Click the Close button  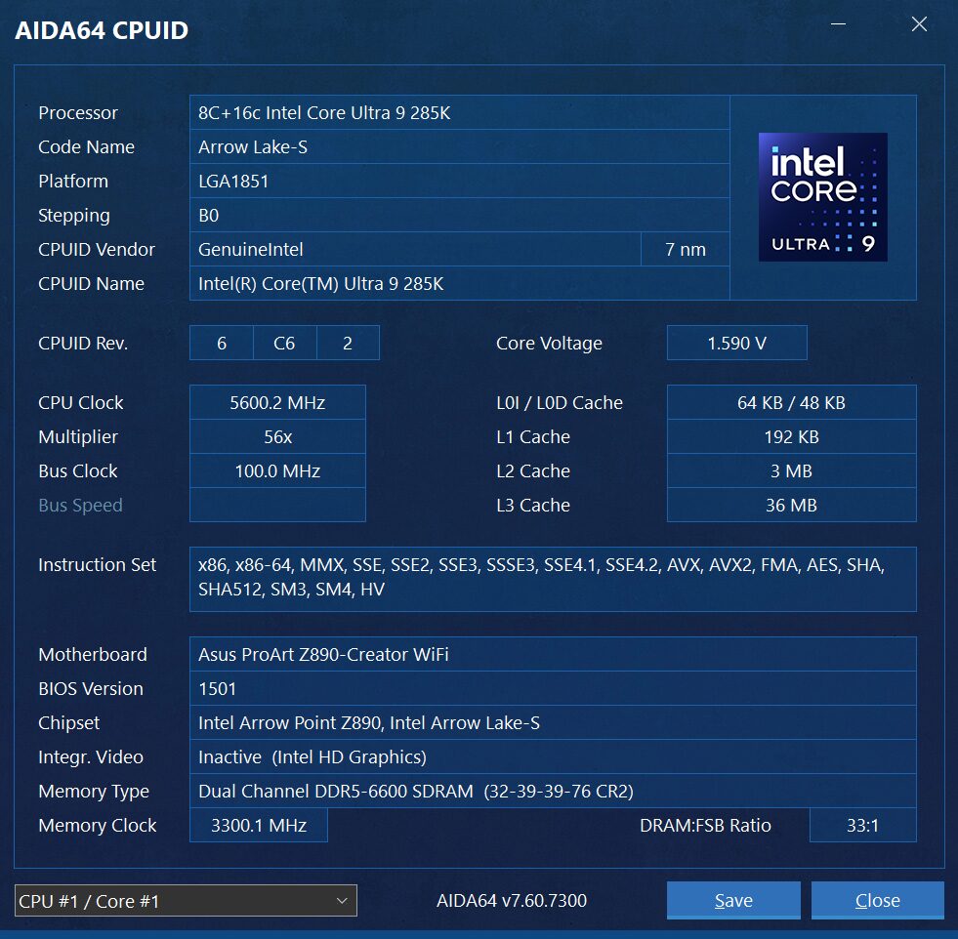point(877,900)
